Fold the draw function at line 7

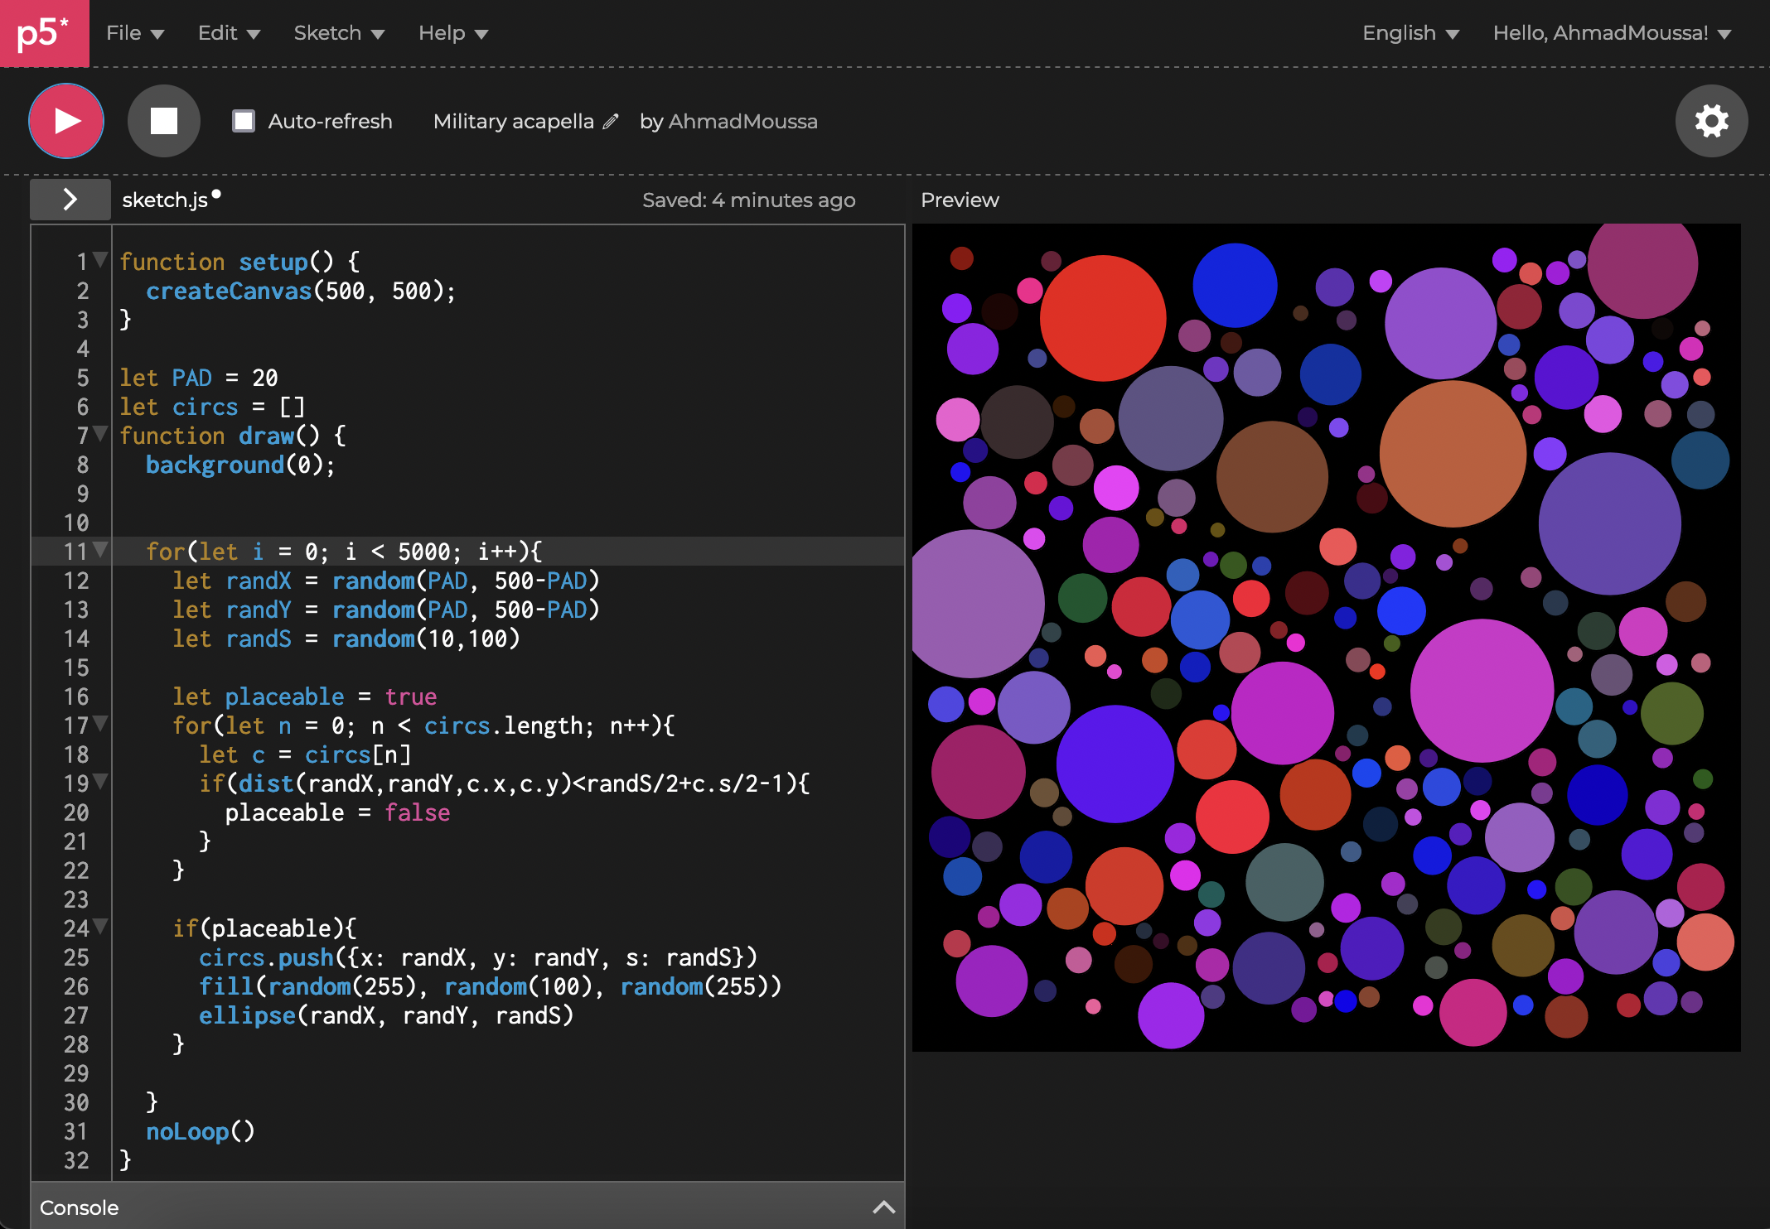(x=101, y=434)
